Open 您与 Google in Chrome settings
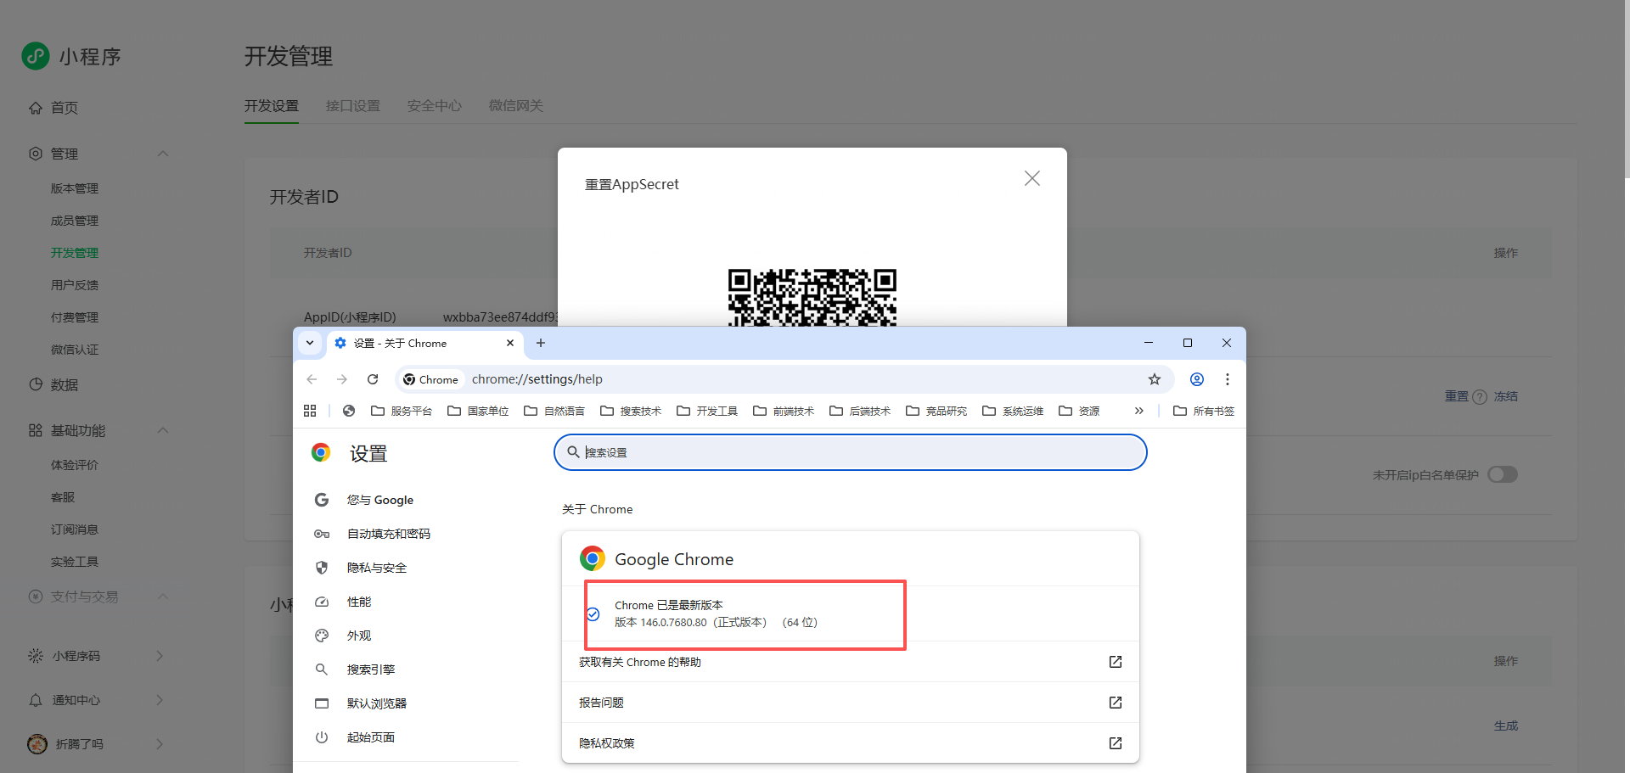The width and height of the screenshot is (1630, 773). 380,500
